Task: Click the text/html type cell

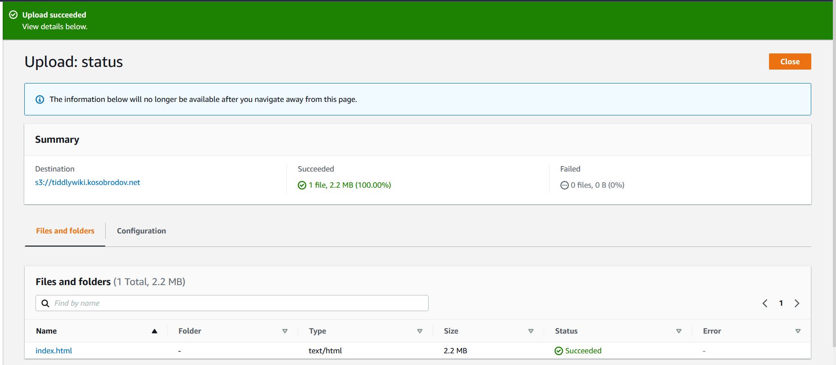Action: point(325,351)
